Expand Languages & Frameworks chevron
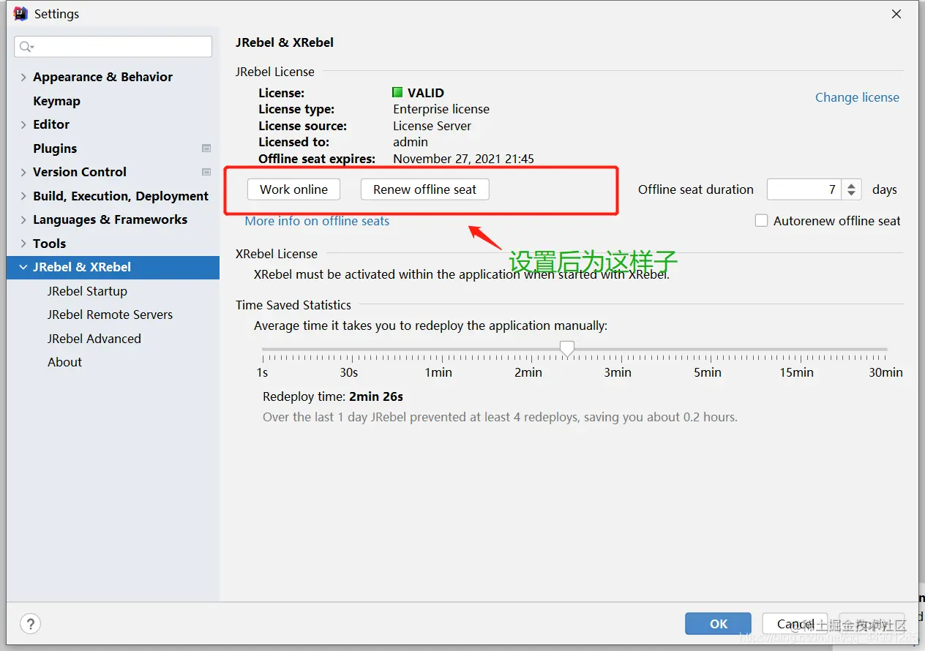Viewport: 925px width, 651px height. 23,219
